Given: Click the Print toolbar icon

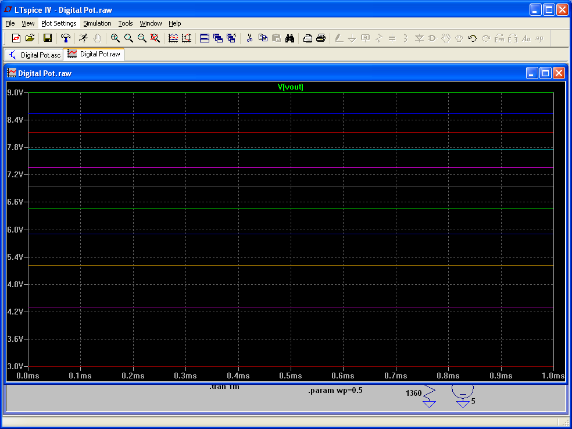Looking at the screenshot, I should (x=321, y=38).
